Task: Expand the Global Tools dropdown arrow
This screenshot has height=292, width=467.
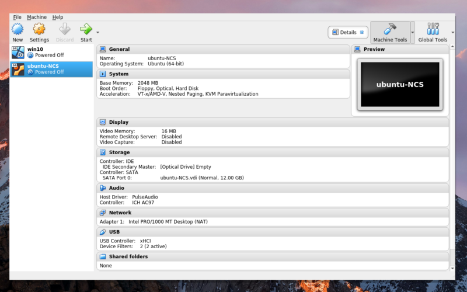Action: point(453,33)
